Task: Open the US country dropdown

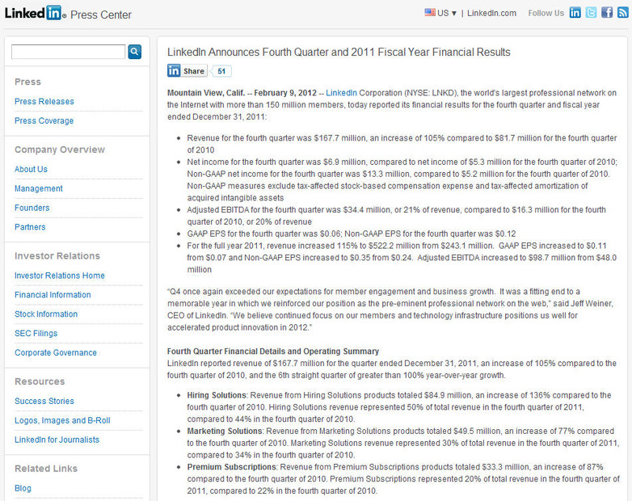Action: click(447, 13)
